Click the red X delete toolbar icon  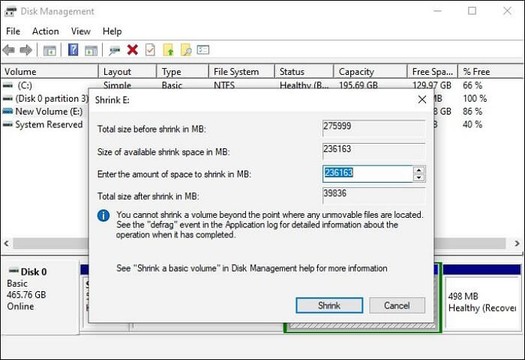point(133,50)
